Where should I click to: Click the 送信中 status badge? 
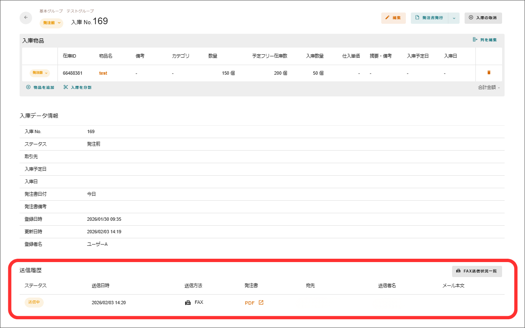pos(34,302)
